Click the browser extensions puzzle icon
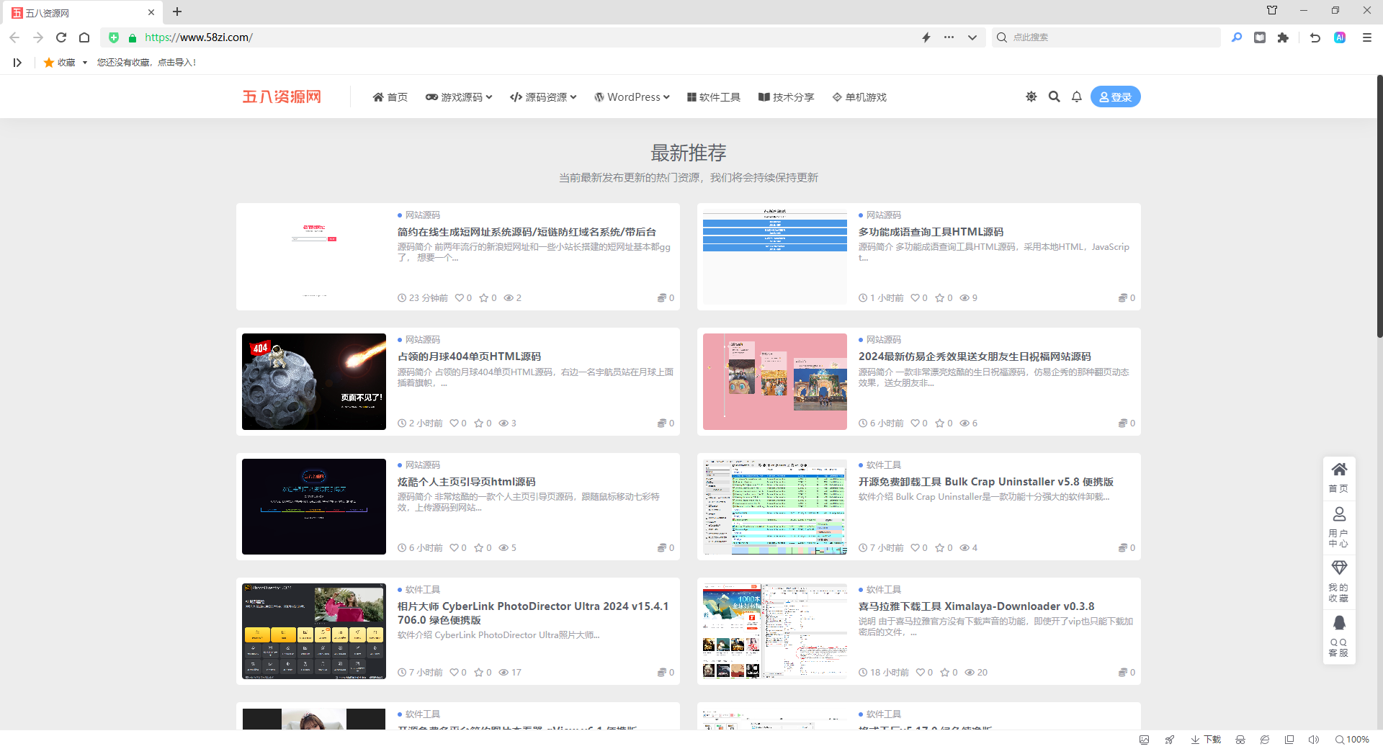Screen dimensions: 1383x749 click(x=1283, y=37)
